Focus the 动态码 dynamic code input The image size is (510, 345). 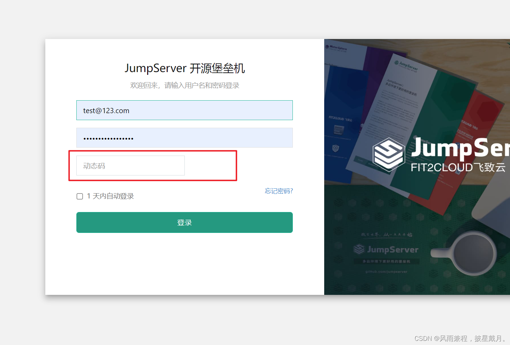(x=130, y=166)
